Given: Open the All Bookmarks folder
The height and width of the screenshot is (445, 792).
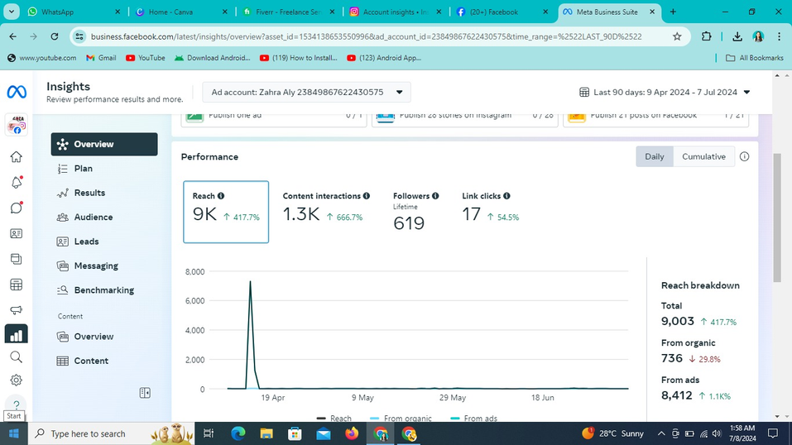Looking at the screenshot, I should 754,58.
